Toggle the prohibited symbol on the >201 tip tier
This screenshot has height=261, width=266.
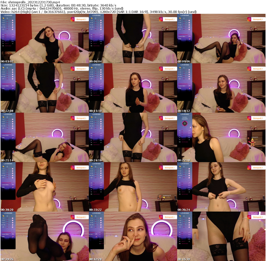tap(12, 29)
